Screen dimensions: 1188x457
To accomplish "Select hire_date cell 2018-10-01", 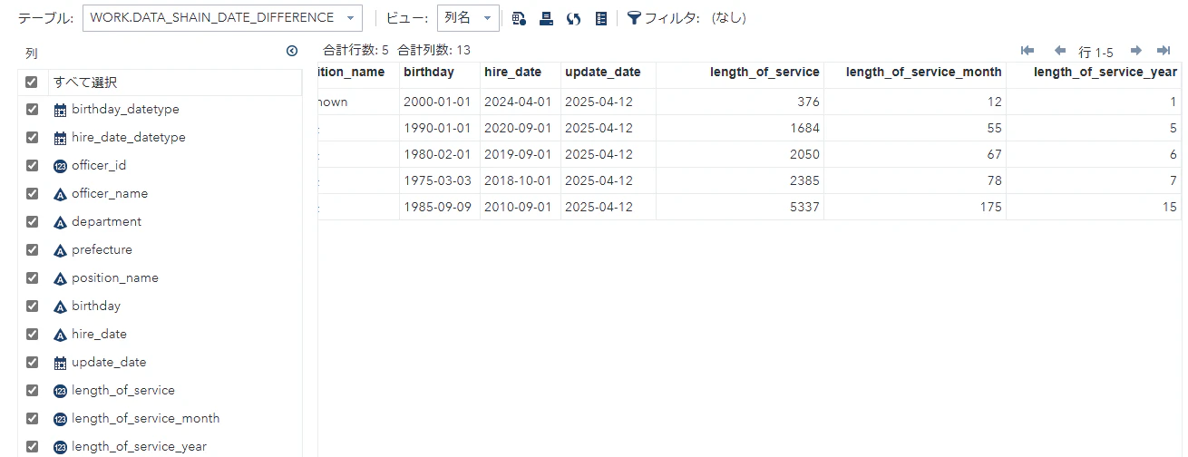I will (521, 181).
